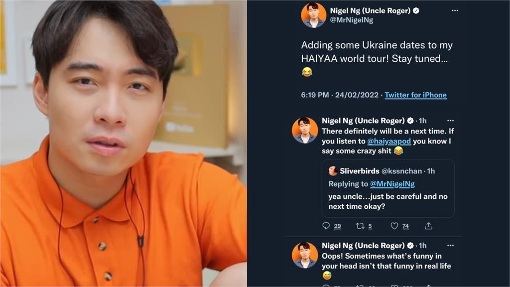Click the retweet icon under the quoted tweet
The image size is (510, 287).
click(360, 226)
